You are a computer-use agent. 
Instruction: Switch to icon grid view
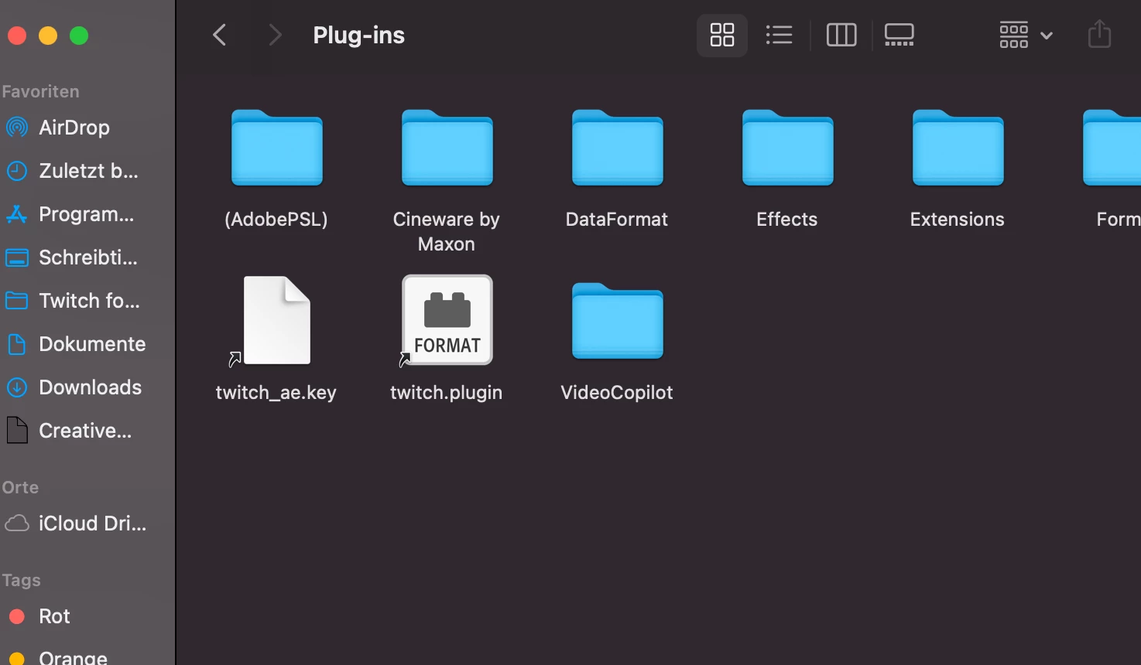(x=722, y=35)
